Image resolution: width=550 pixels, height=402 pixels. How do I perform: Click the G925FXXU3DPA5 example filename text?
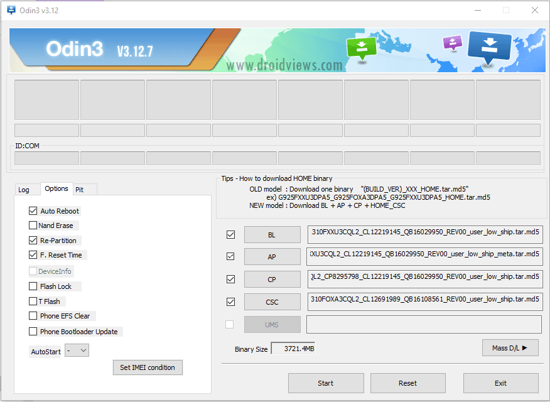(x=384, y=197)
